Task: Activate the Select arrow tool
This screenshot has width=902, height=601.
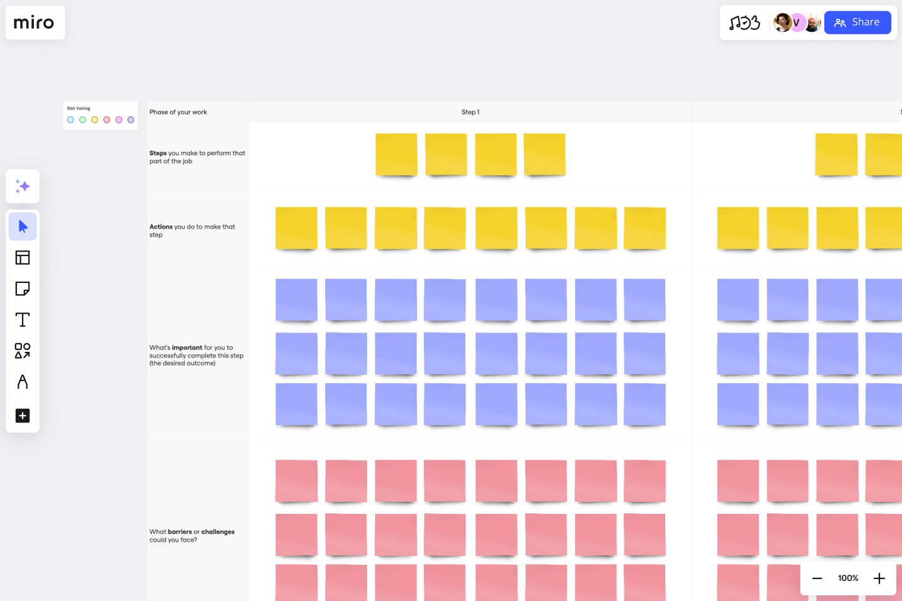Action: [23, 226]
